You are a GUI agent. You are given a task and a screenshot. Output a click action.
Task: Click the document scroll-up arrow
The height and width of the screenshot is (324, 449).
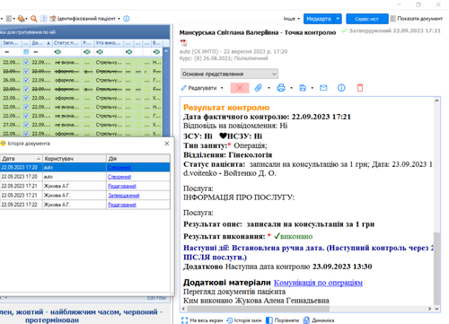pyautogui.click(x=436, y=101)
